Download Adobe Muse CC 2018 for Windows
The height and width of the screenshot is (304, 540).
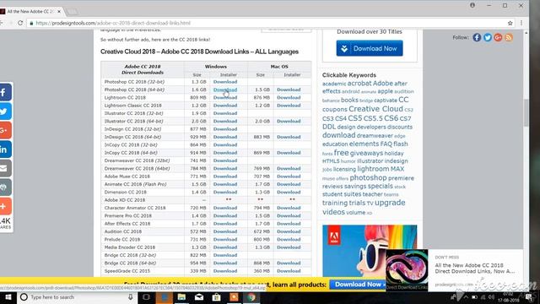pos(225,176)
